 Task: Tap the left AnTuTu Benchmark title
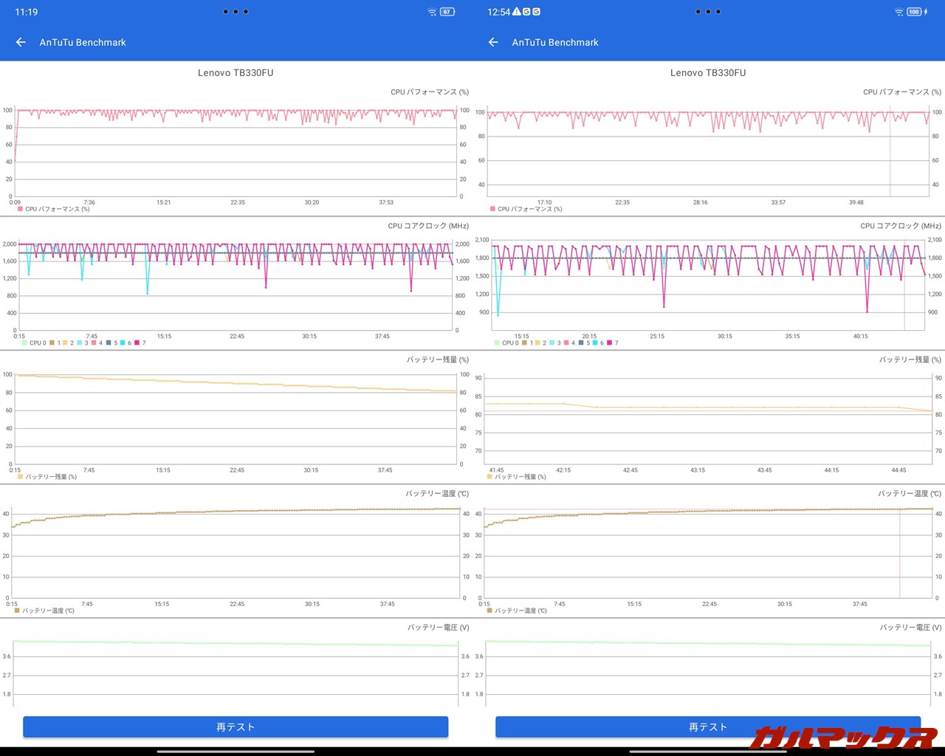coord(83,42)
